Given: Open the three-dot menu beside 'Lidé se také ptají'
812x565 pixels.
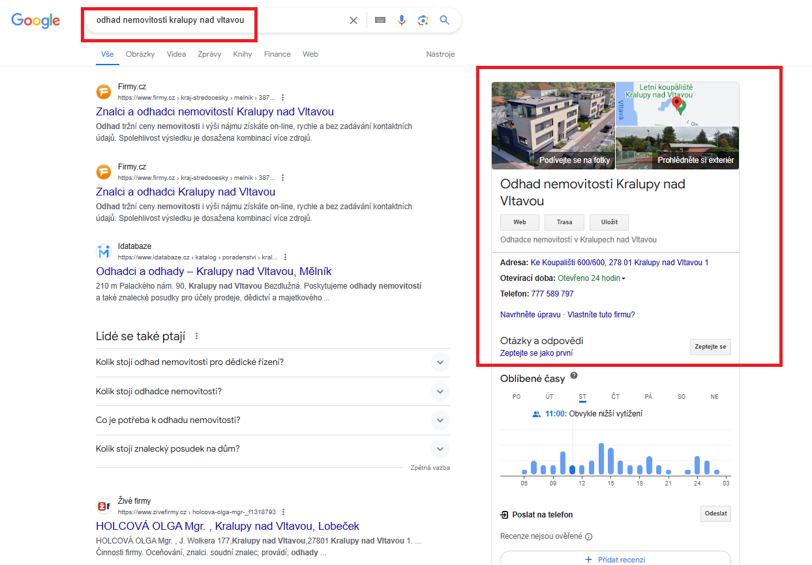Looking at the screenshot, I should pos(196,336).
